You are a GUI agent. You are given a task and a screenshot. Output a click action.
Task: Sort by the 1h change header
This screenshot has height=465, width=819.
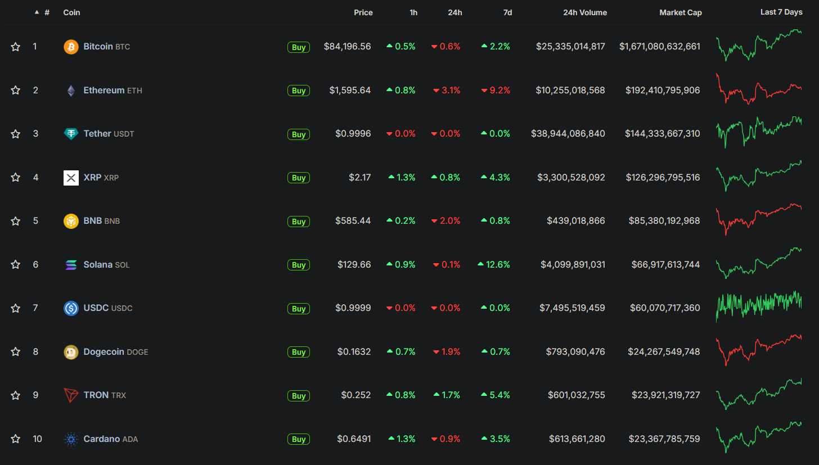(413, 12)
